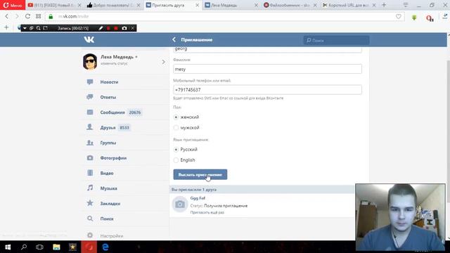Click the recorder stop record button
Screen dimensions: 450x253
[115, 28]
